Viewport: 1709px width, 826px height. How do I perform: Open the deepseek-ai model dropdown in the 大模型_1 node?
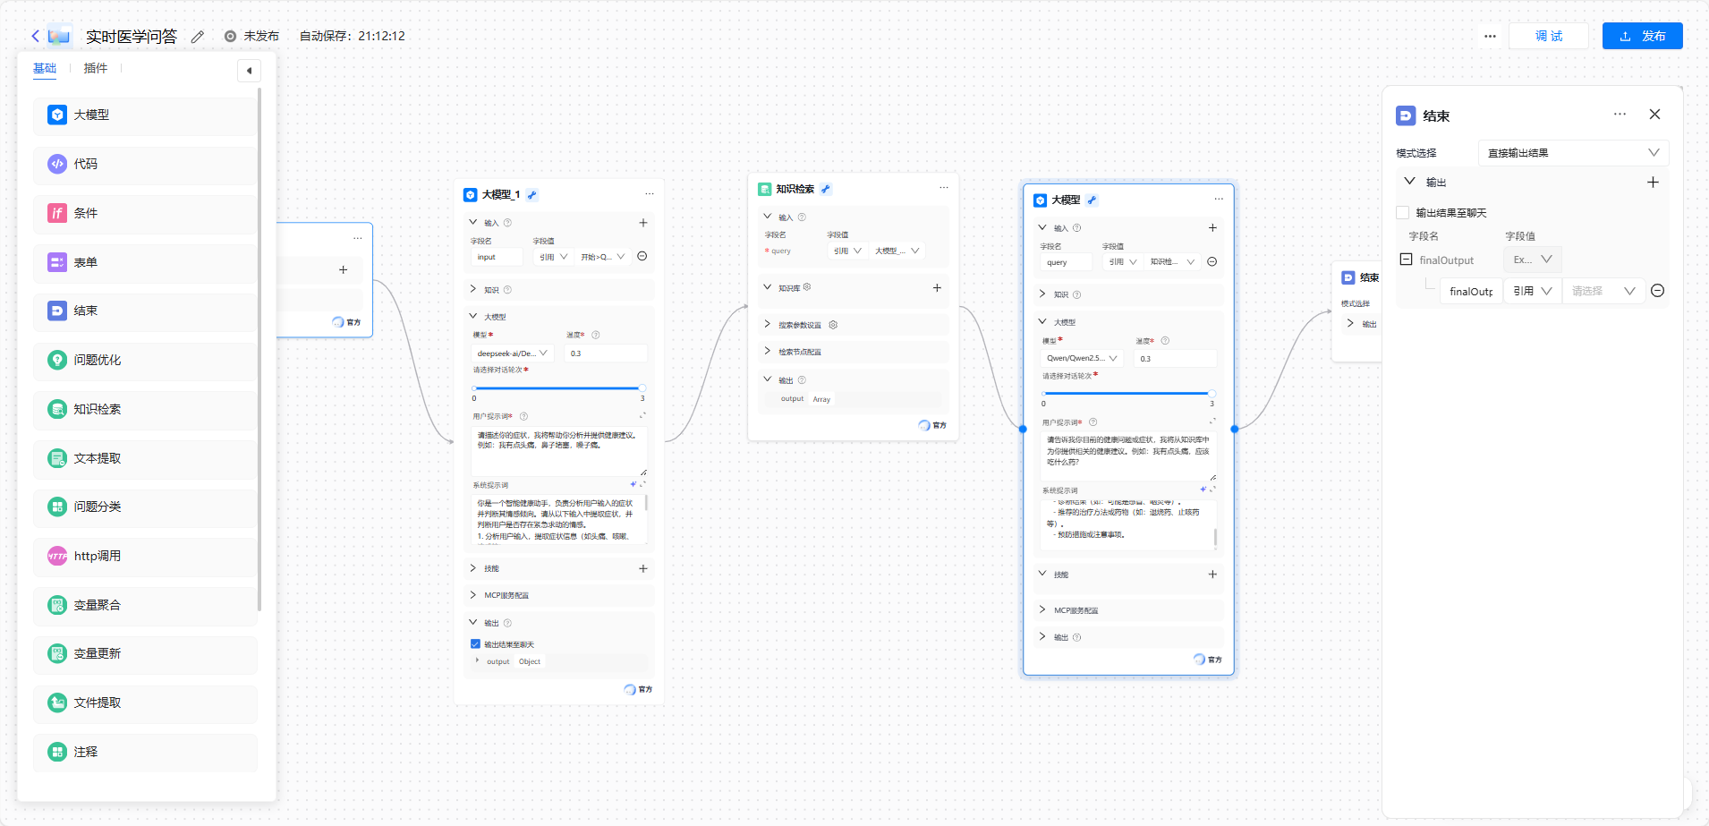click(x=513, y=353)
